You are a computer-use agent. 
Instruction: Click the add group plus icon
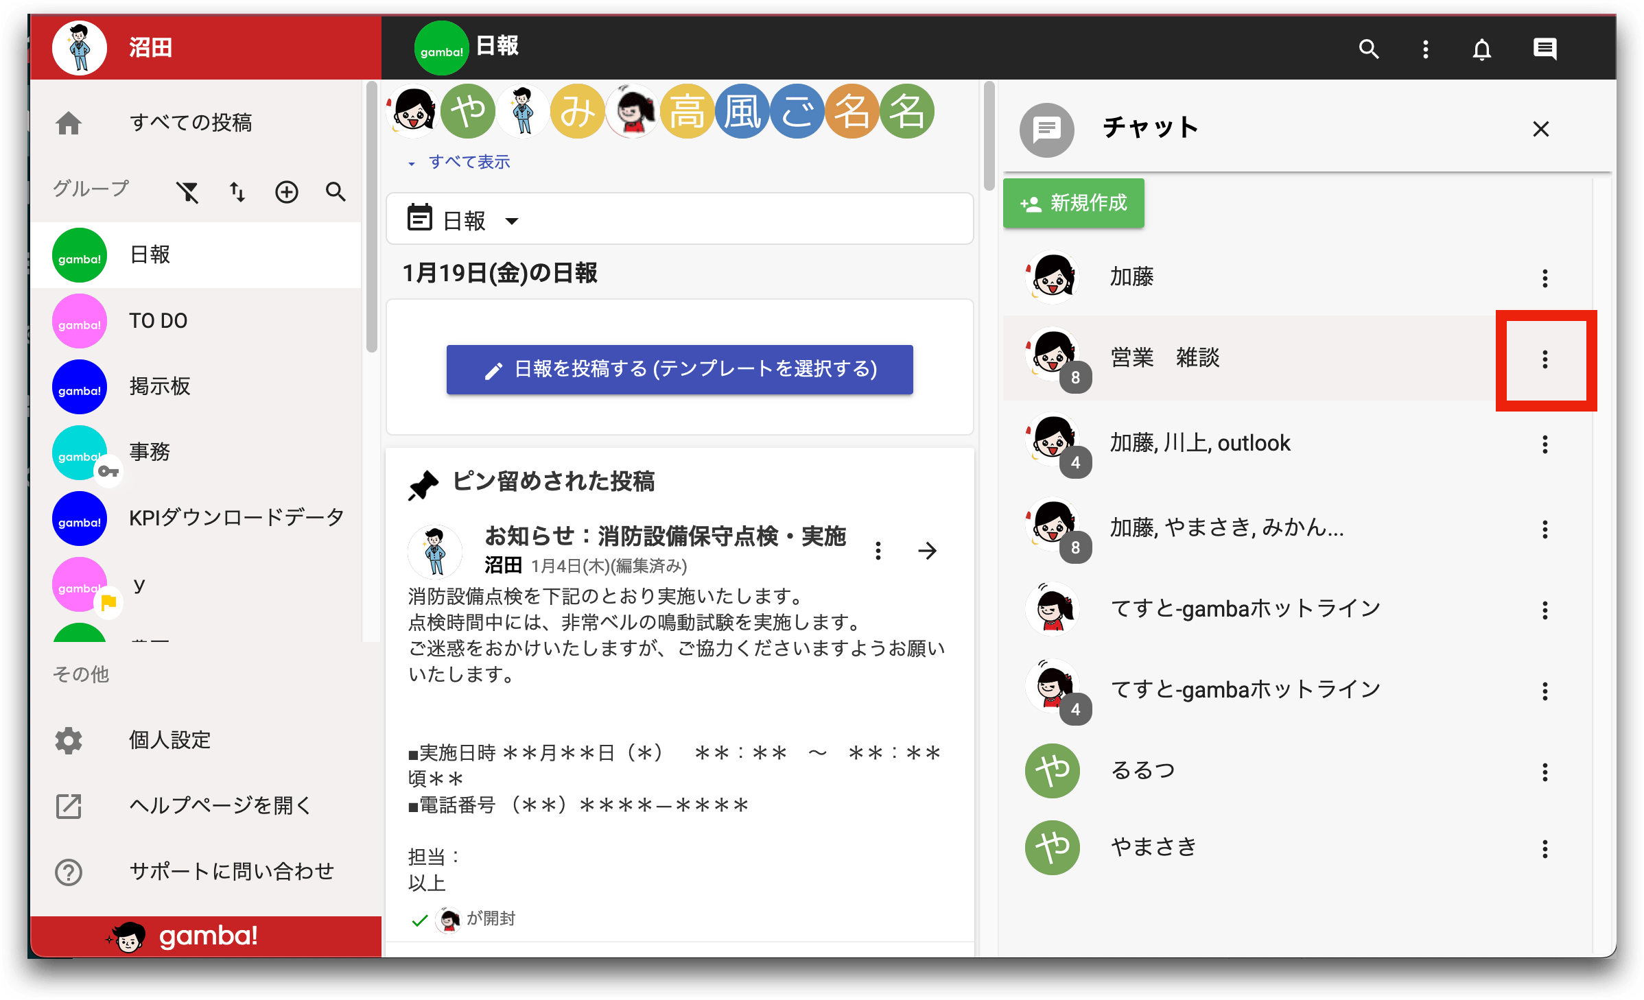point(286,192)
